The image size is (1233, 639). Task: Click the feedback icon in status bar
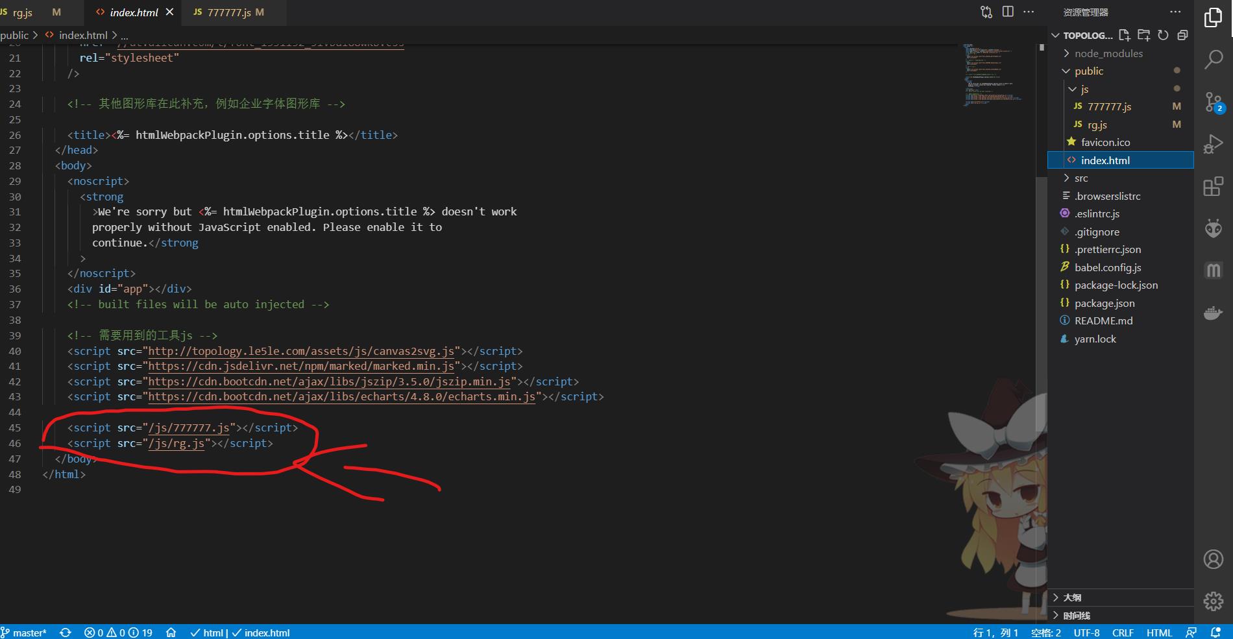click(x=1191, y=633)
